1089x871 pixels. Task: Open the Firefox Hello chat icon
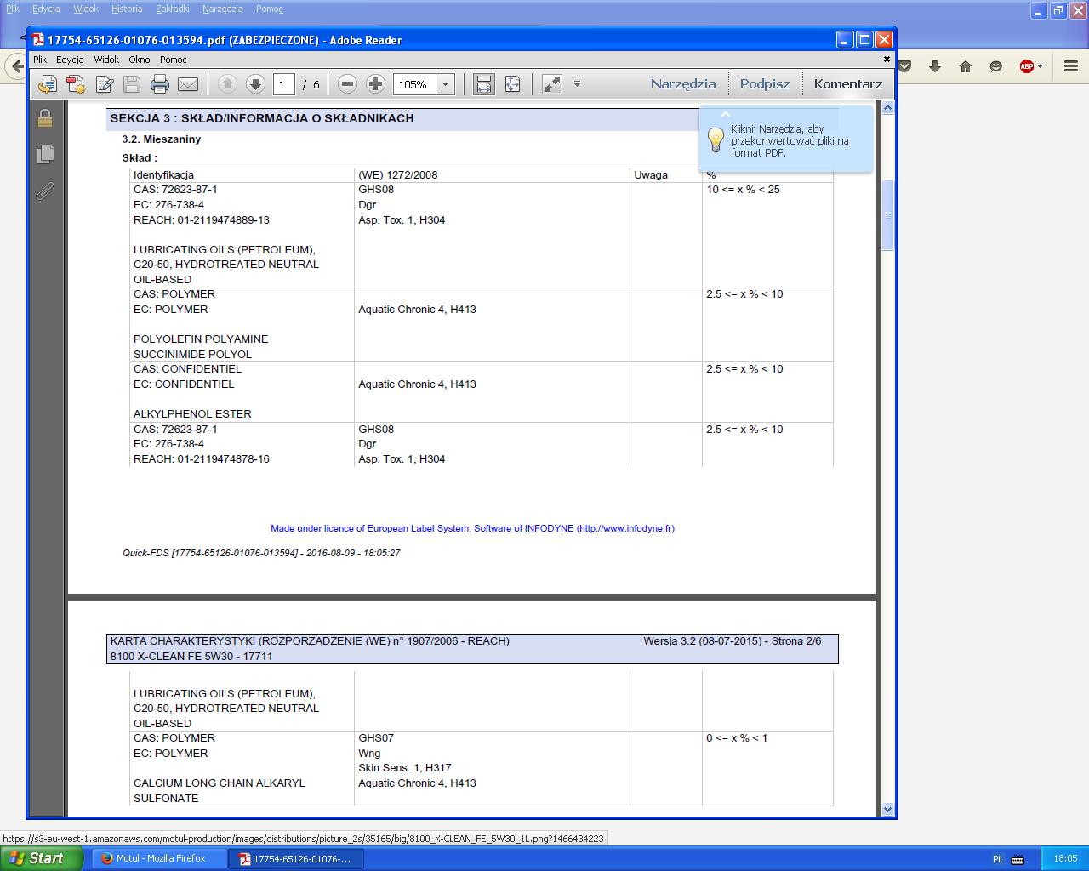(996, 66)
